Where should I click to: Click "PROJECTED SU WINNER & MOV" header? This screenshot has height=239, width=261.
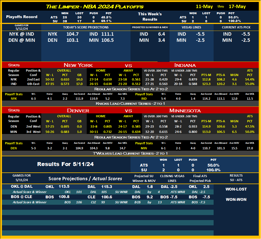pos(150,27)
